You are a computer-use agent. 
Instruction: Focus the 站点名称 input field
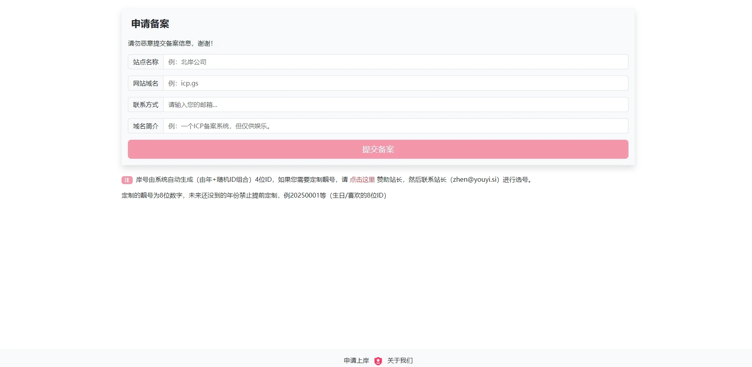(395, 62)
